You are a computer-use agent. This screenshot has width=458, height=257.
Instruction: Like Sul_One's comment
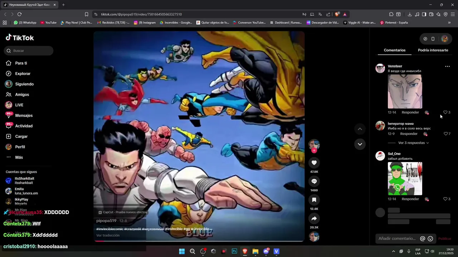445,199
